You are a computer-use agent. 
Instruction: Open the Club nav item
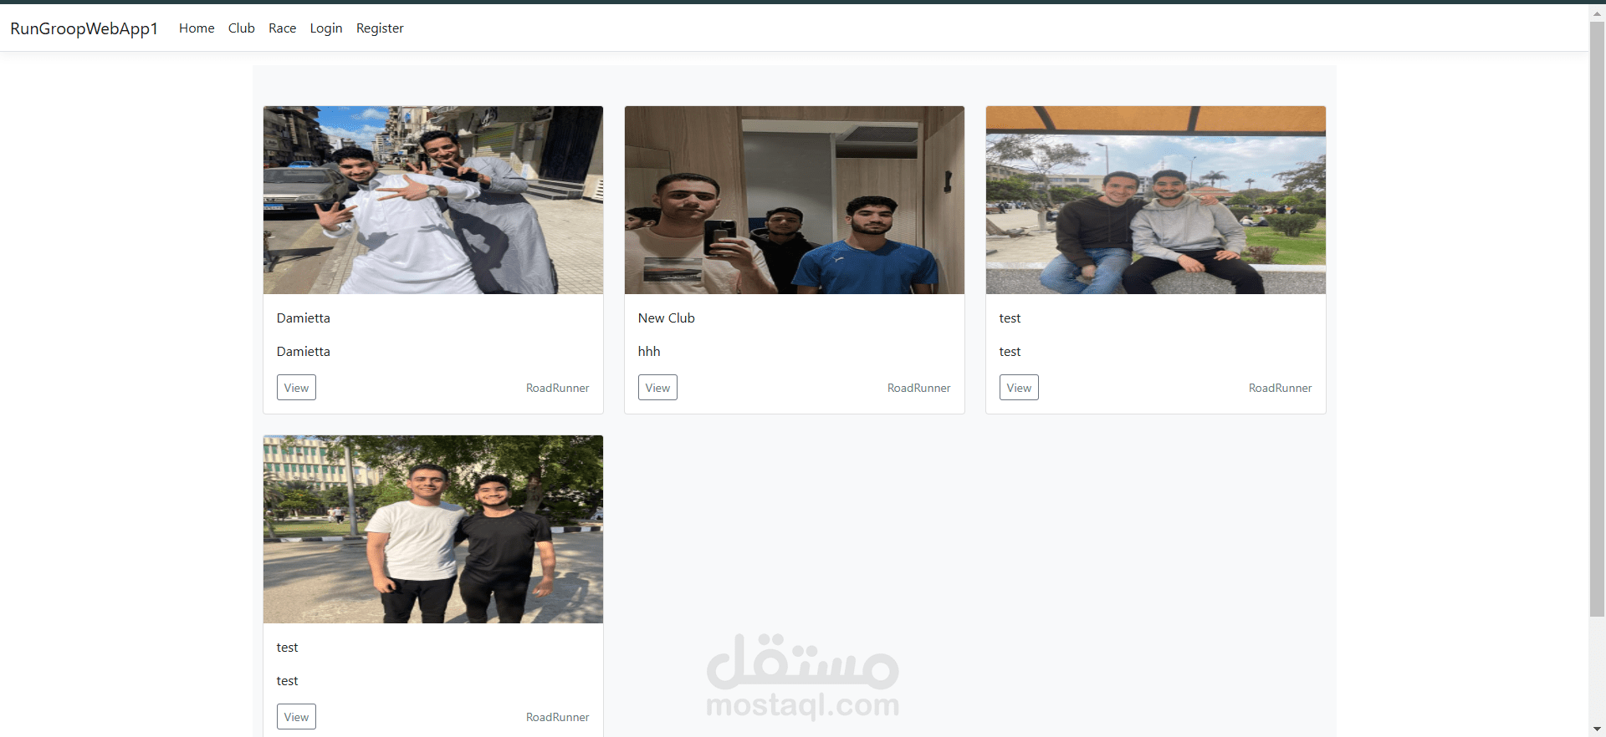pos(242,28)
